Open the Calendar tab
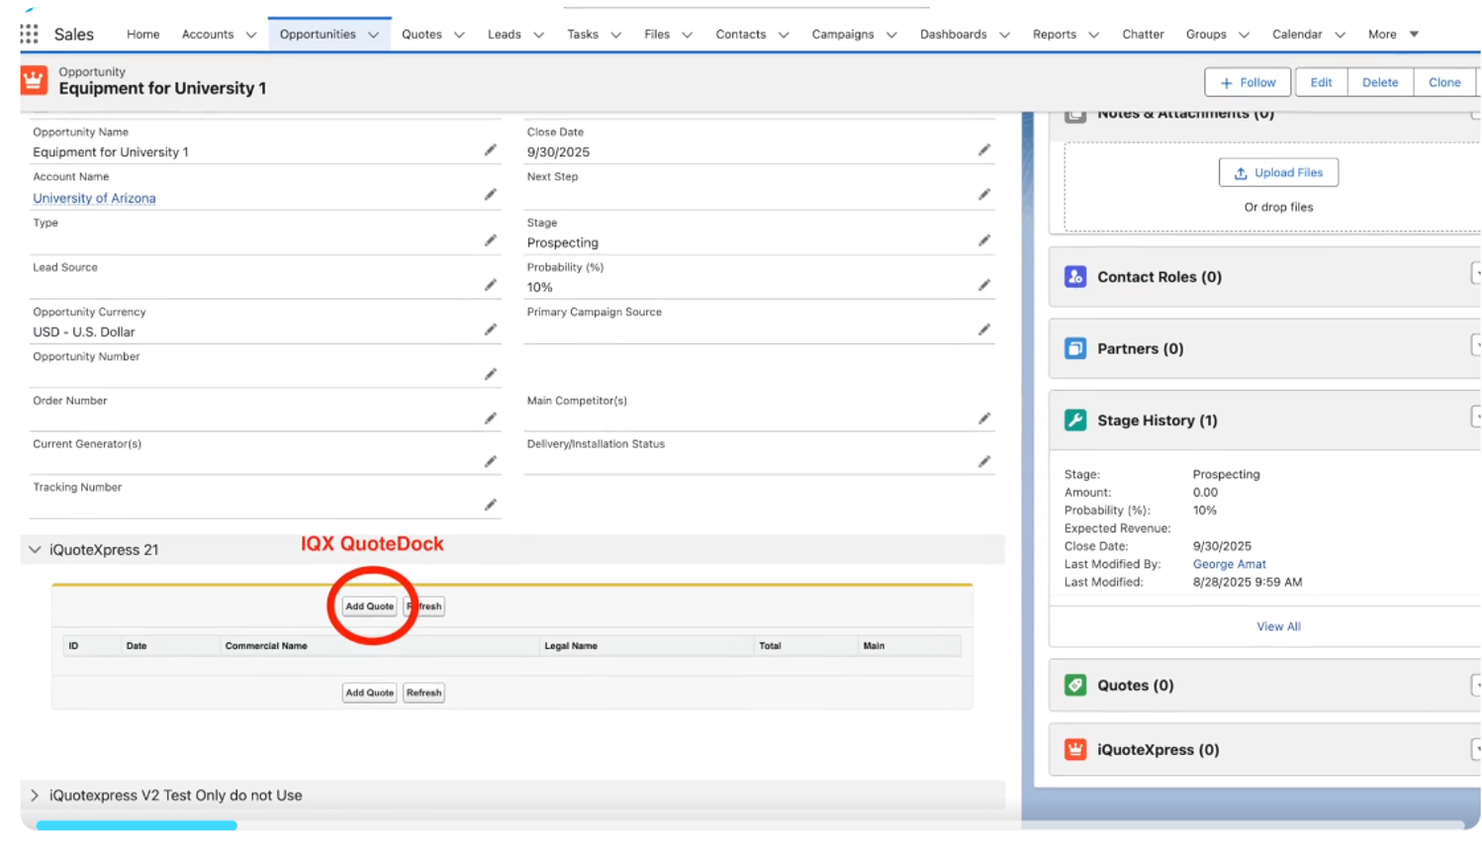1482x841 pixels. pos(1297,35)
